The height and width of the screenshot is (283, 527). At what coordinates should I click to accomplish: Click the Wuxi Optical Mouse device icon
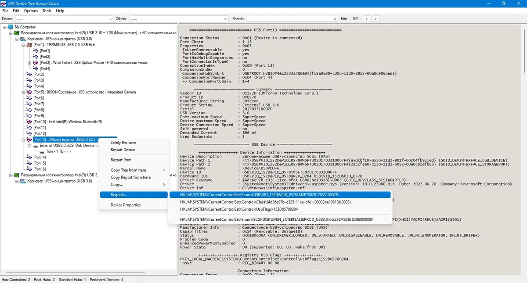(x=36, y=63)
